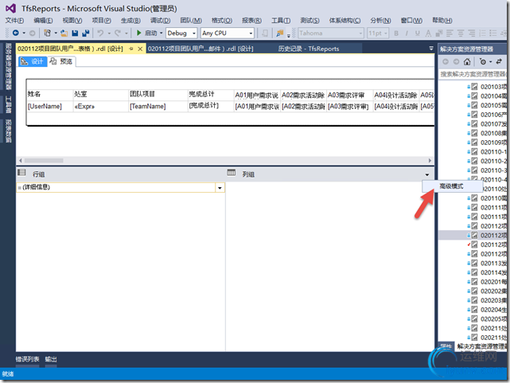Click the Italic formatting icon
This screenshot has height=383, width=510.
click(x=407, y=33)
